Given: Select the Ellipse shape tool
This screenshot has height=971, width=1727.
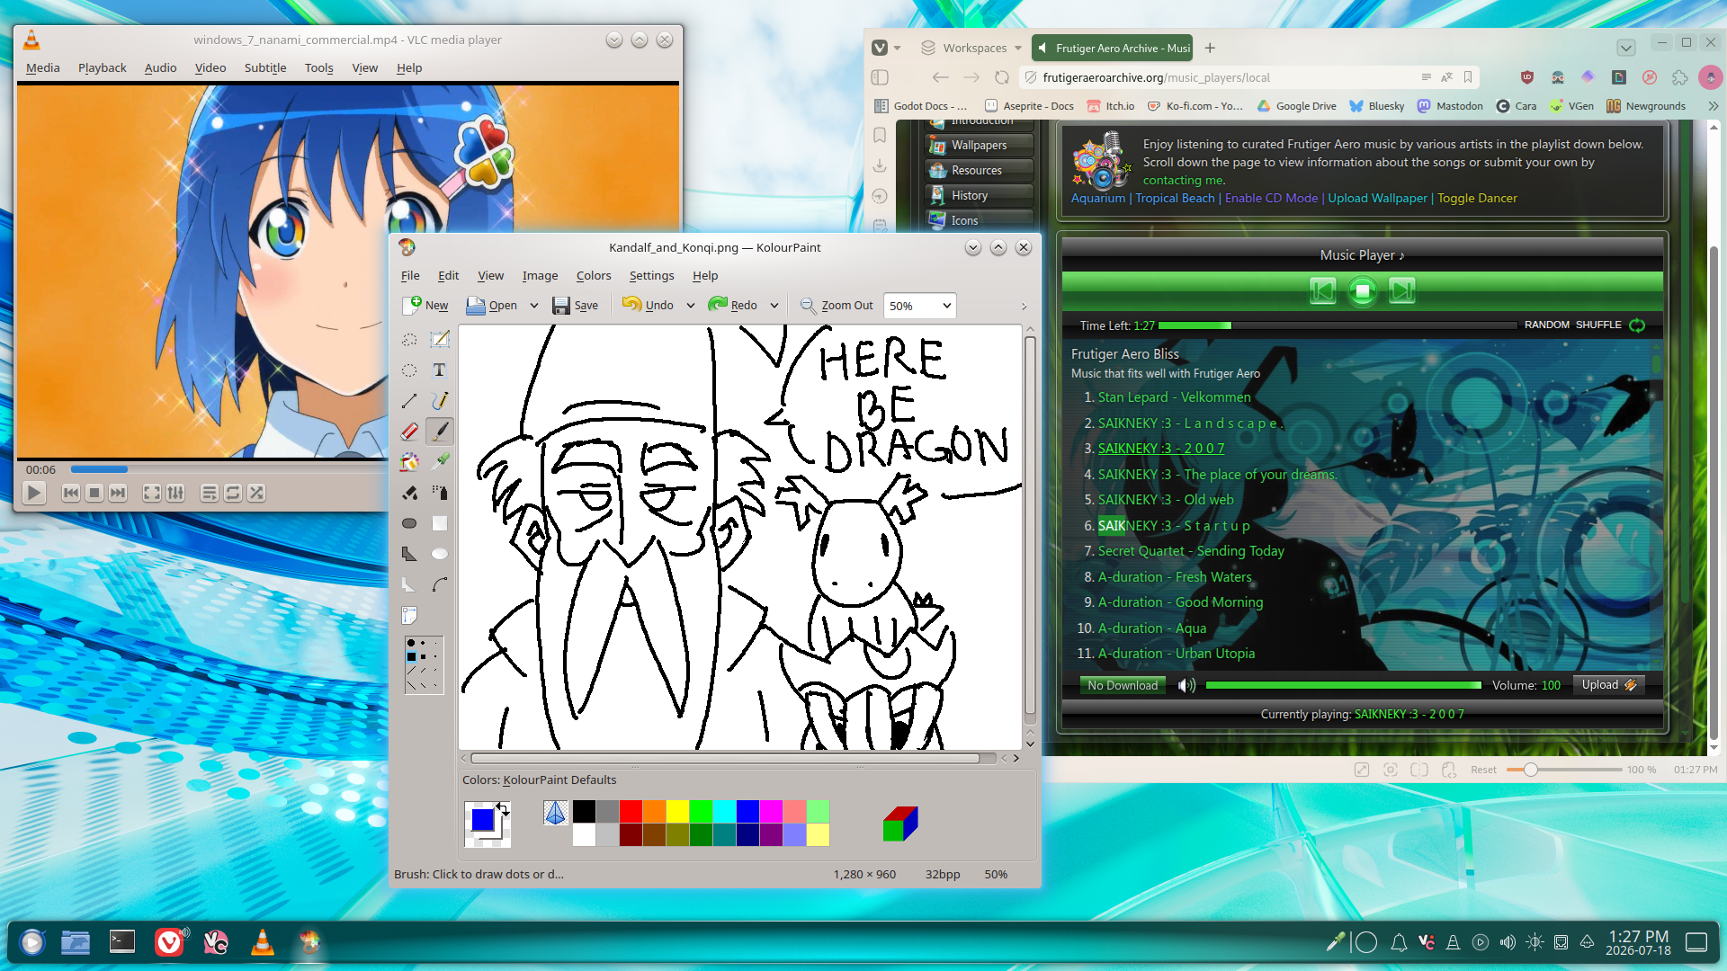Looking at the screenshot, I should (439, 554).
